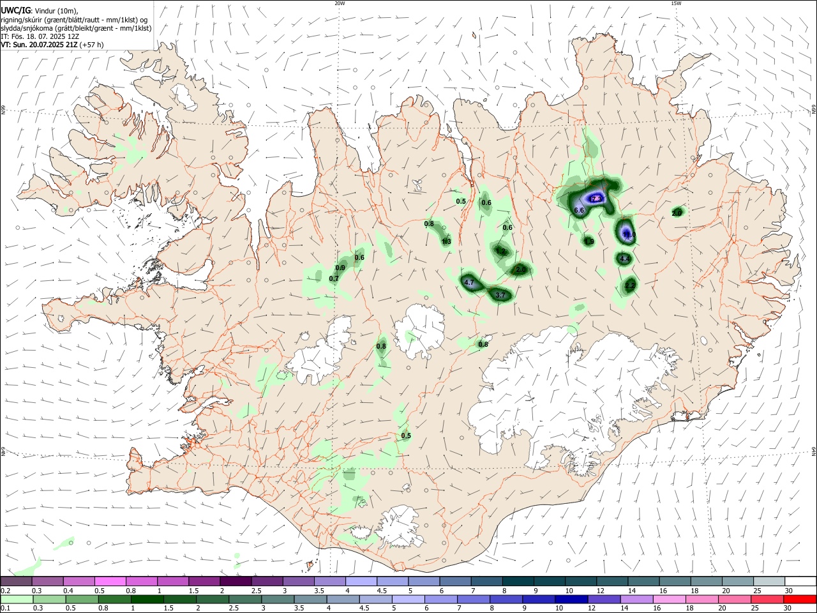Pick the pale green 0.1–0.3 rain swatch

pyautogui.click(x=17, y=599)
